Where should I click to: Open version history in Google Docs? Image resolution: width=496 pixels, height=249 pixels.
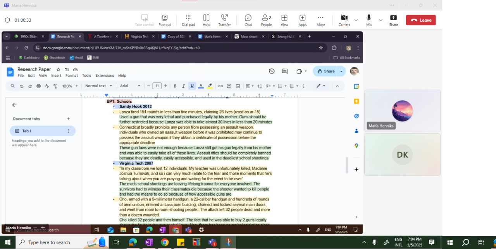[x=272, y=71]
